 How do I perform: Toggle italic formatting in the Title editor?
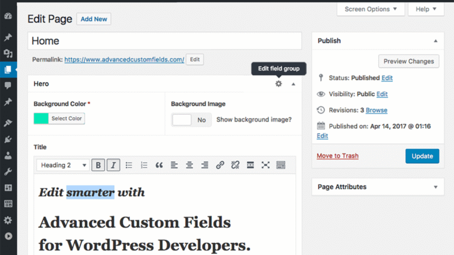[113, 165]
